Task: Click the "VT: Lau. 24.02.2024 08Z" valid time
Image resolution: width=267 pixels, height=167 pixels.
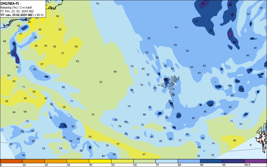Action: pyautogui.click(x=17, y=15)
